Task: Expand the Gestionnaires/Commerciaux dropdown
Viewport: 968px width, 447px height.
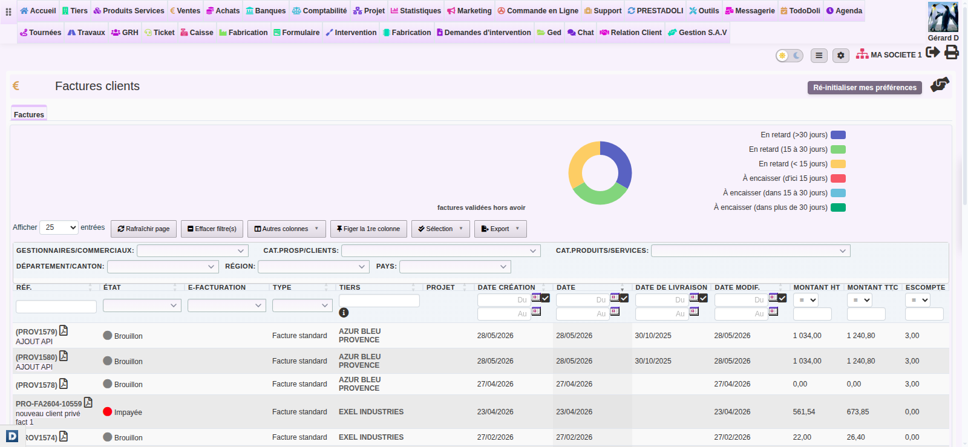Action: [x=192, y=250]
